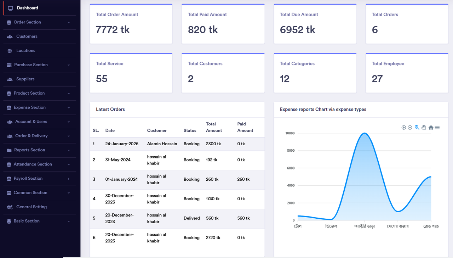
Task: Expand Reports Section dropdown arrow
Action: [x=69, y=150]
